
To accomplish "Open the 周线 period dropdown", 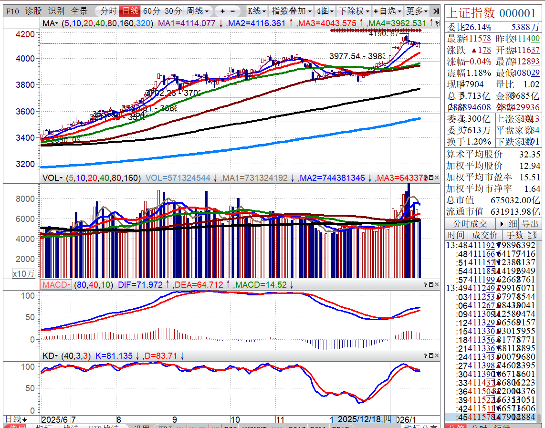I will [x=197, y=11].
